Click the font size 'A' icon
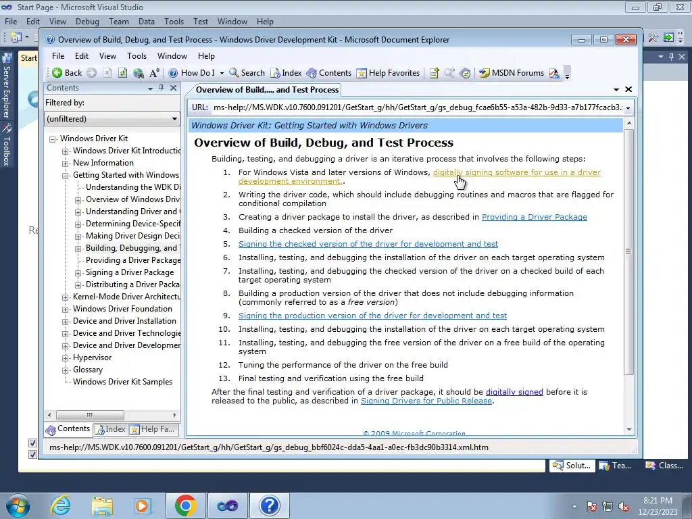The image size is (692, 519). pyautogui.click(x=154, y=73)
